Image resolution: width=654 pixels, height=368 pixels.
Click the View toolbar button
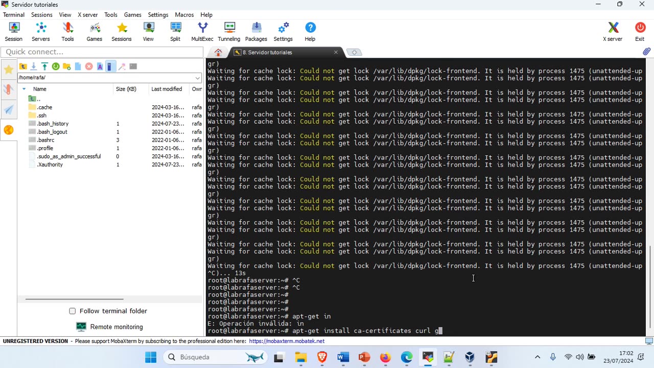[x=148, y=32]
